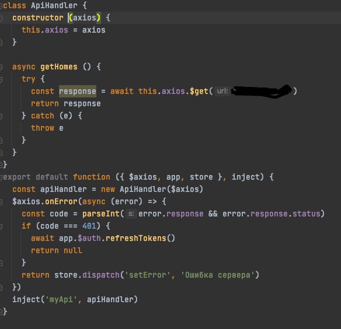Click the final closing brace fold marker
341x329 pixels.
1,312
